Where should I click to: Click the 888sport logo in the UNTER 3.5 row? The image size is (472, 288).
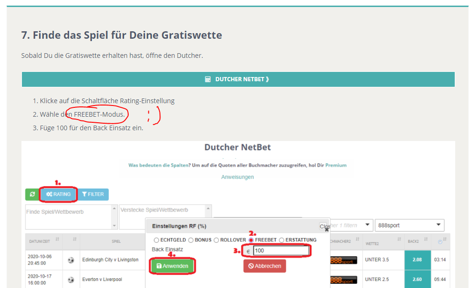click(343, 260)
